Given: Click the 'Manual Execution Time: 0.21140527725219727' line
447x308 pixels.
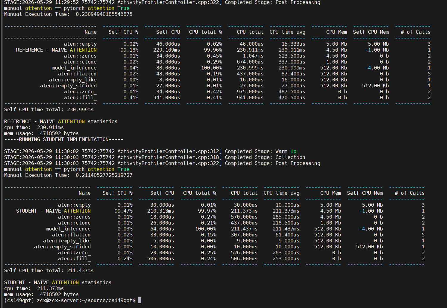Looking at the screenshot, I should [68, 175].
